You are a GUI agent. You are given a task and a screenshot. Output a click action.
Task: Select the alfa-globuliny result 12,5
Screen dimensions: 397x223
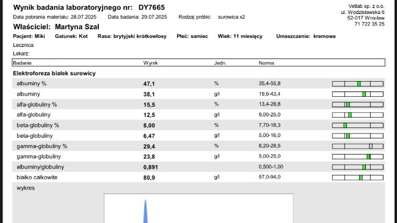[x=149, y=115]
